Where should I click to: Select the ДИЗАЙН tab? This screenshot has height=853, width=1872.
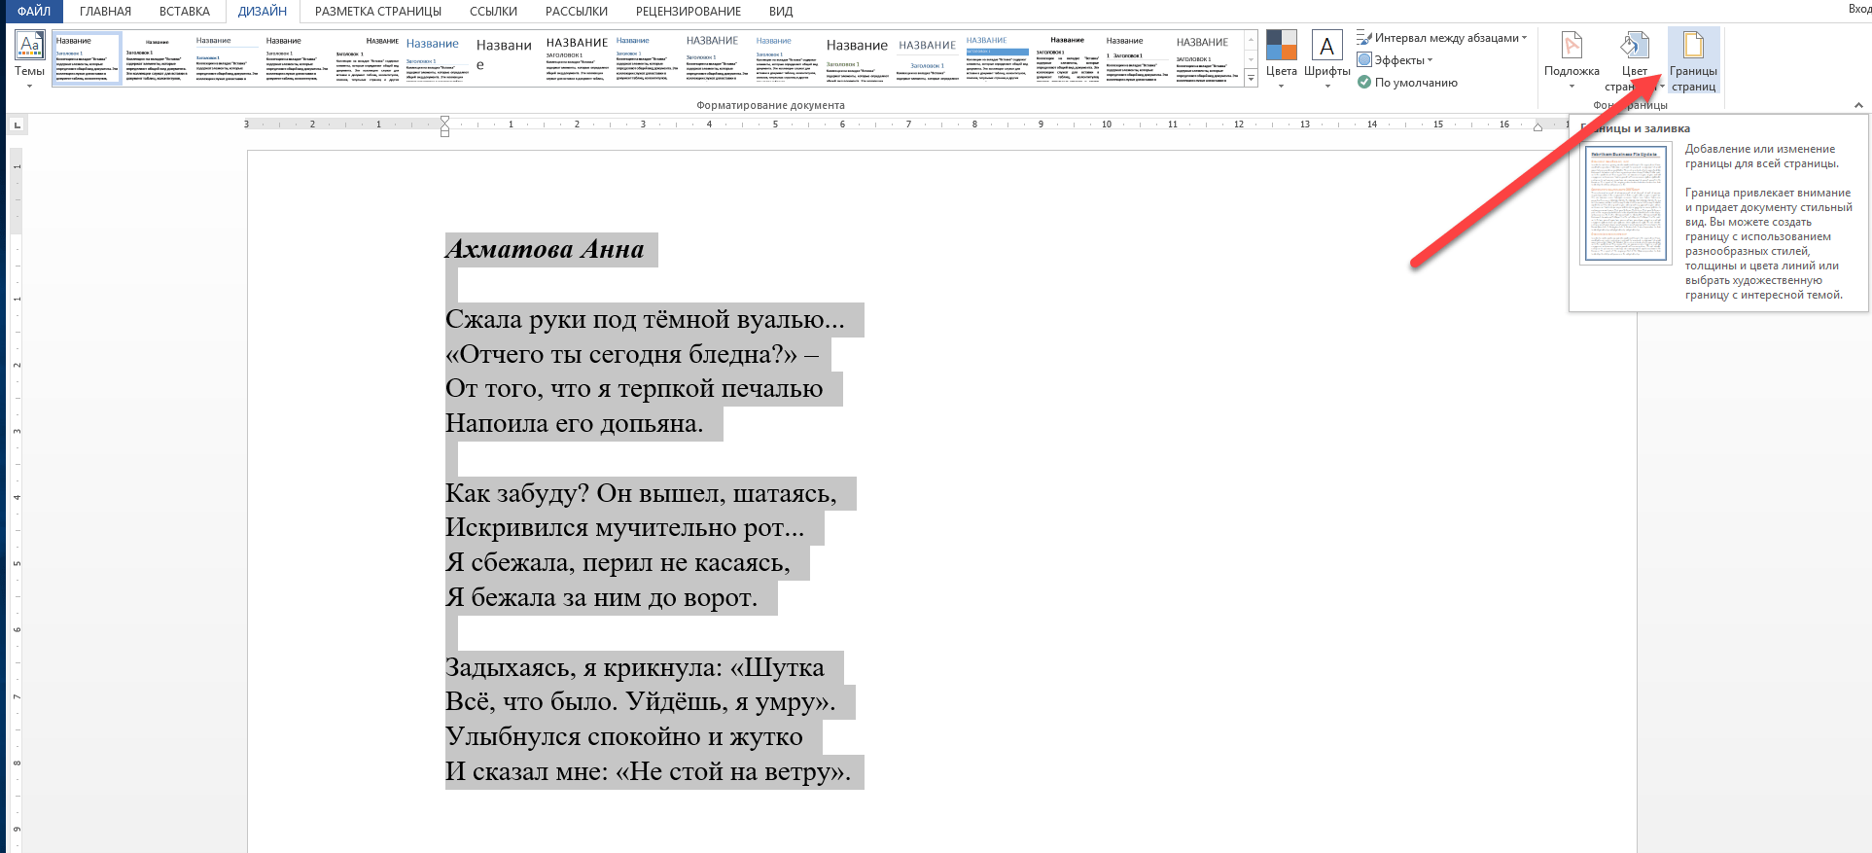click(263, 12)
